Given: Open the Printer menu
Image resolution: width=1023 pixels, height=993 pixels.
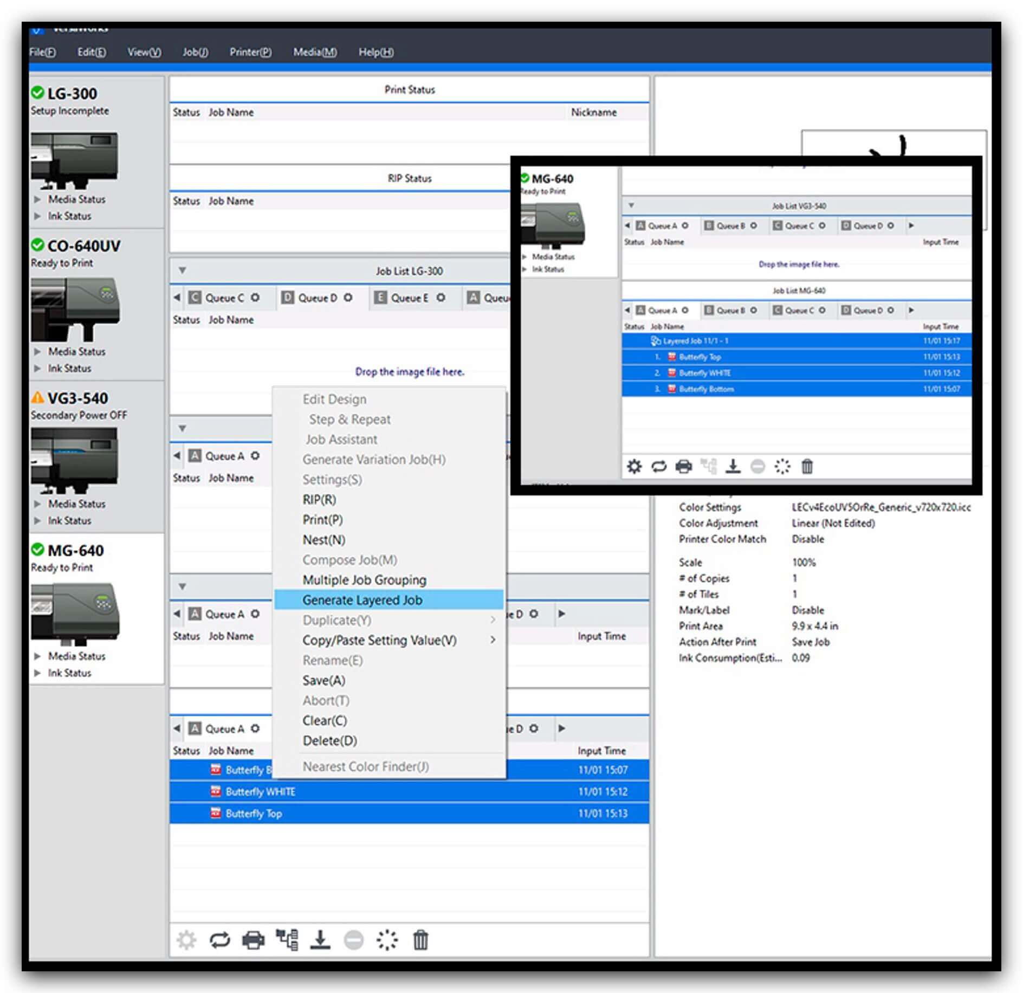Looking at the screenshot, I should (x=250, y=52).
